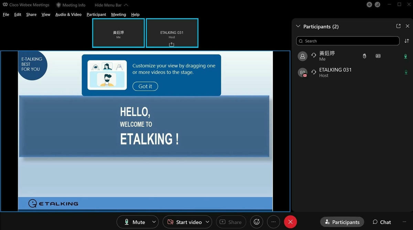413x230 pixels.
Task: Select the 黃鈺婷 video thumbnail
Action: click(118, 33)
